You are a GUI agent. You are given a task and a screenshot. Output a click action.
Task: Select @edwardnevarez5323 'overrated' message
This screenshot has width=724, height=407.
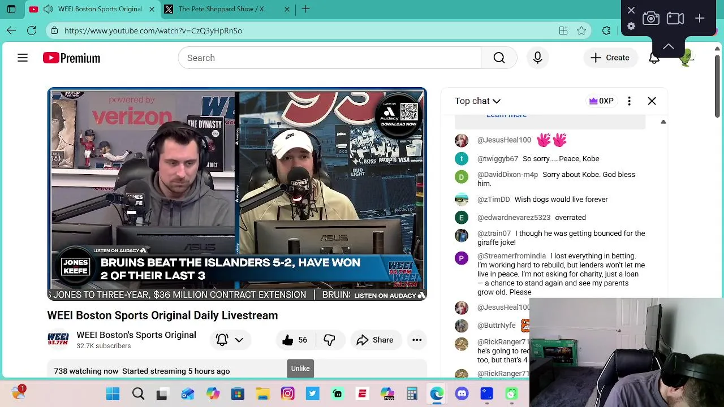coord(550,218)
